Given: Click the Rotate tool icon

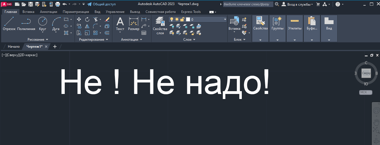Looking at the screenshot, I should pyautogui.click(x=87, y=19).
